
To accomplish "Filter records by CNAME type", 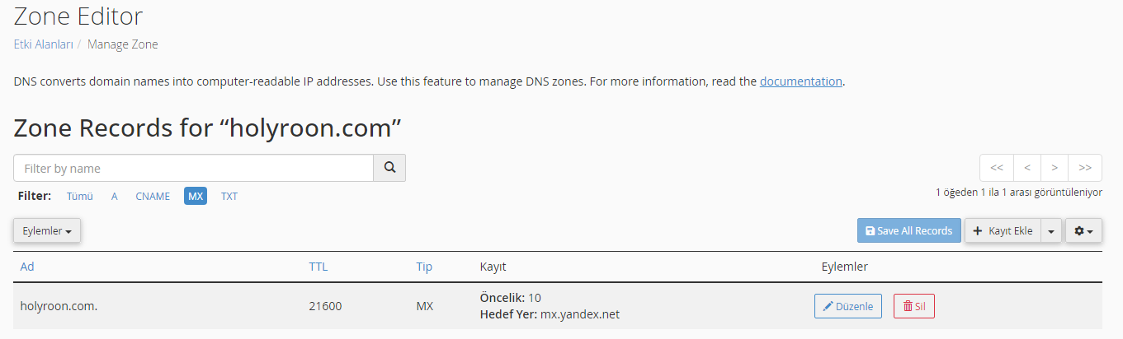I will 153,197.
